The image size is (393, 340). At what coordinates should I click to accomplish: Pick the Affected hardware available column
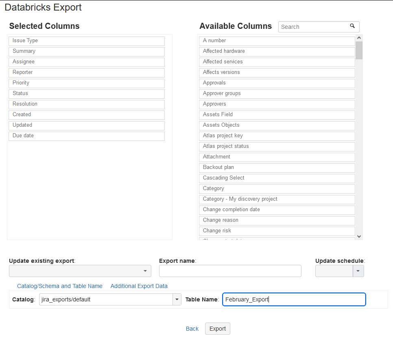[x=277, y=52]
